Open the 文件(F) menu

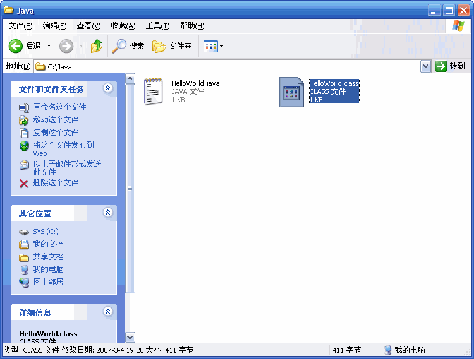20,26
